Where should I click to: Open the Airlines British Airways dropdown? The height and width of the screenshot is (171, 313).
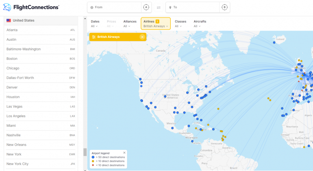[156, 24]
